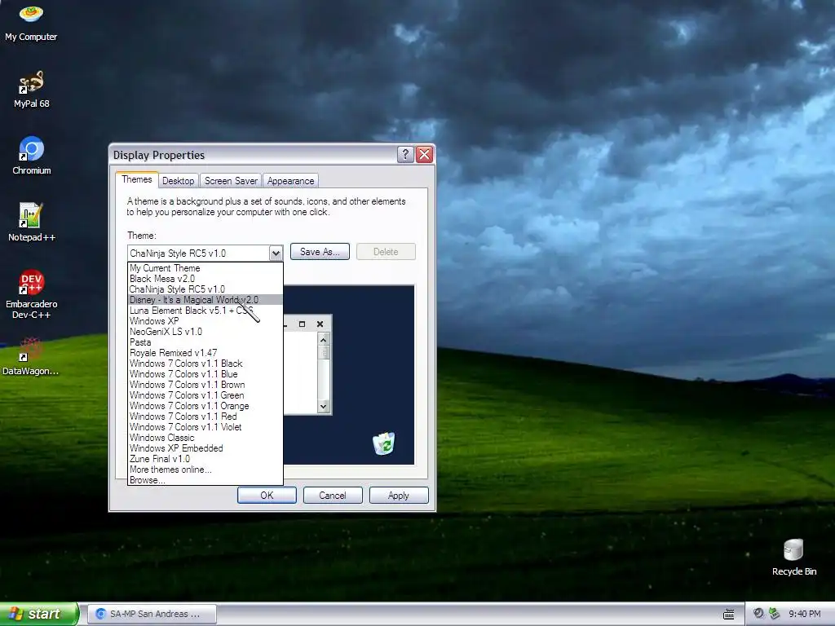Select the Chromium desktop shortcut
Screen dimensions: 835x626
click(x=32, y=156)
